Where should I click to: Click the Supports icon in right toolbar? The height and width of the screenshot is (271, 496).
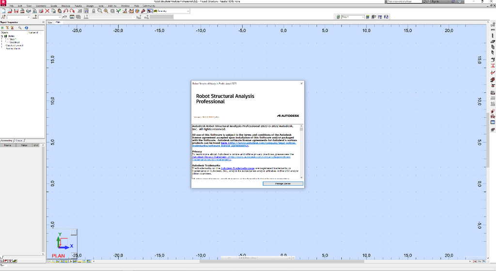pos(493,85)
